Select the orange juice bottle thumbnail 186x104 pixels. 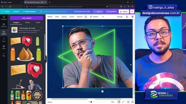pos(13,54)
